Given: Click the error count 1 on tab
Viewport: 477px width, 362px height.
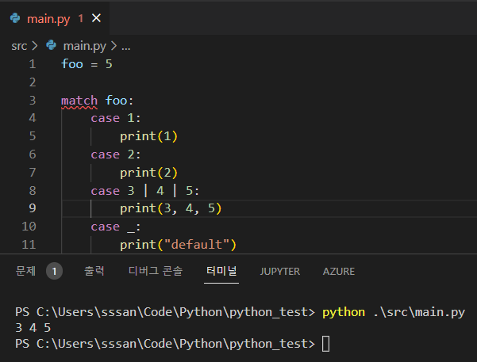Looking at the screenshot, I should [80, 17].
